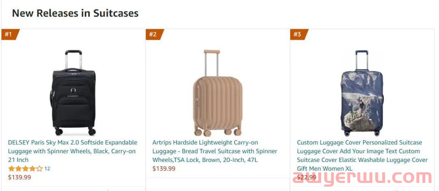Click the first filled star of DELSEY rating

(x=11, y=169)
